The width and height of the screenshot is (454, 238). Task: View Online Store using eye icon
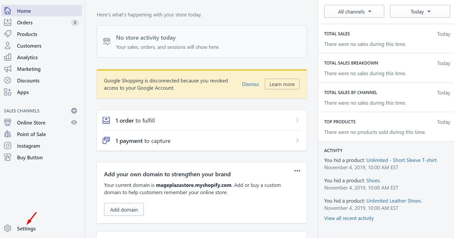pos(74,122)
